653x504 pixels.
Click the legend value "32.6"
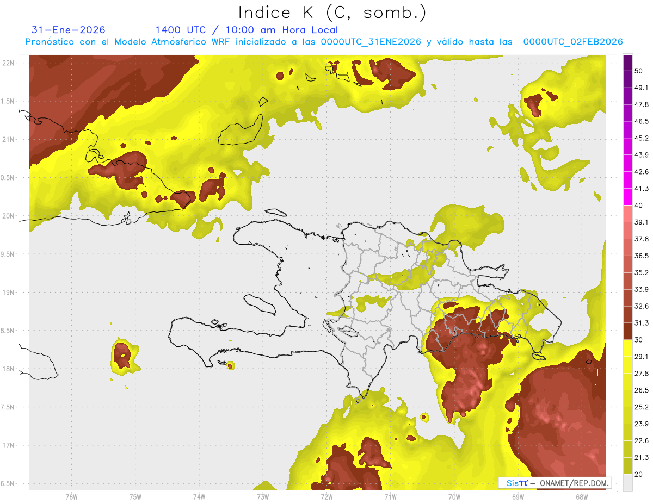[x=642, y=306]
